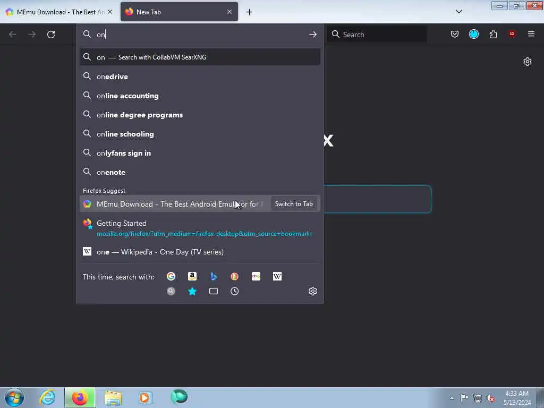
Task: Click the toolbar Search box
Action: [x=377, y=35]
